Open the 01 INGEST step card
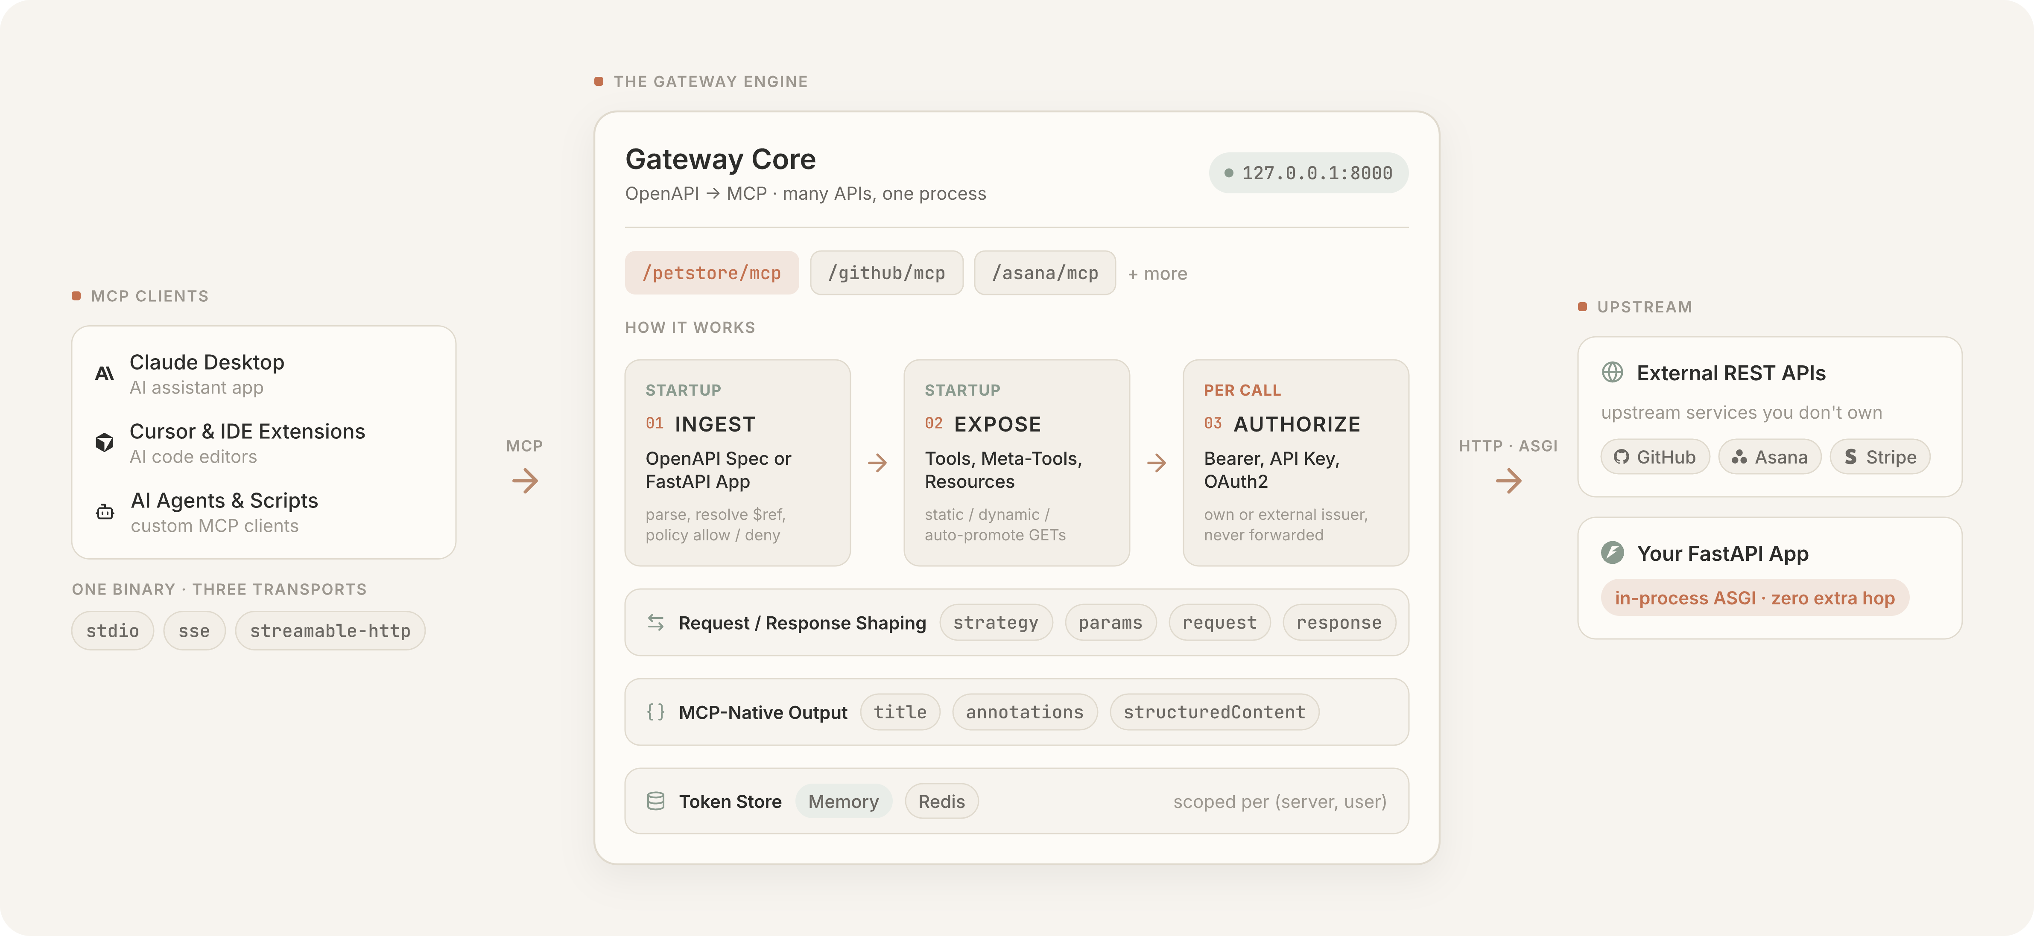This screenshot has width=2034, height=936. click(737, 463)
